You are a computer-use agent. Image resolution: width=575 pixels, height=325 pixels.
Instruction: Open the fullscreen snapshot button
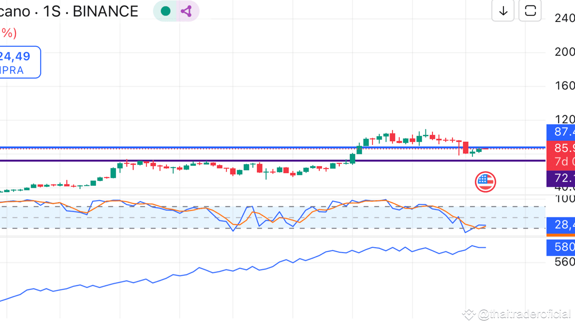[x=530, y=11]
